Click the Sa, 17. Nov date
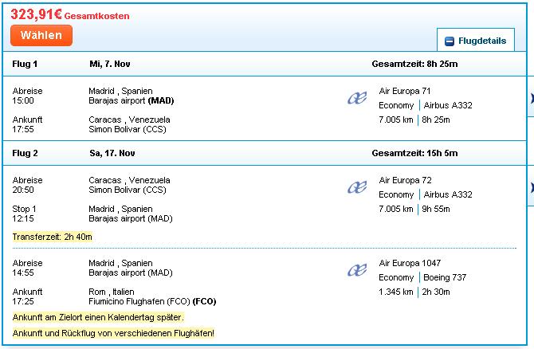This screenshot has width=534, height=349. coord(112,153)
